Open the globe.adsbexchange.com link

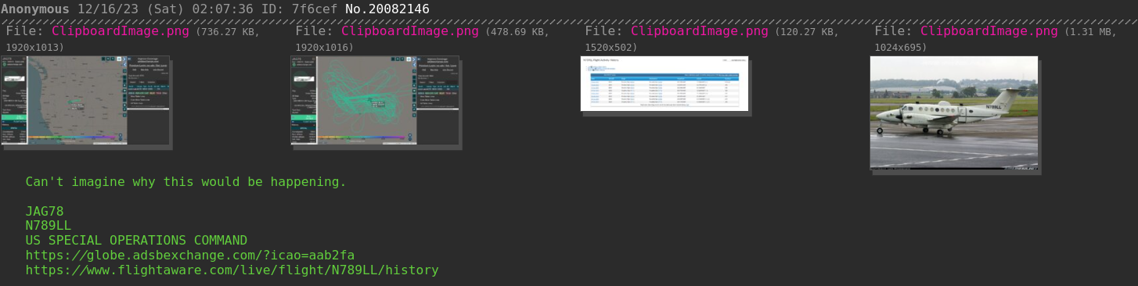click(190, 256)
